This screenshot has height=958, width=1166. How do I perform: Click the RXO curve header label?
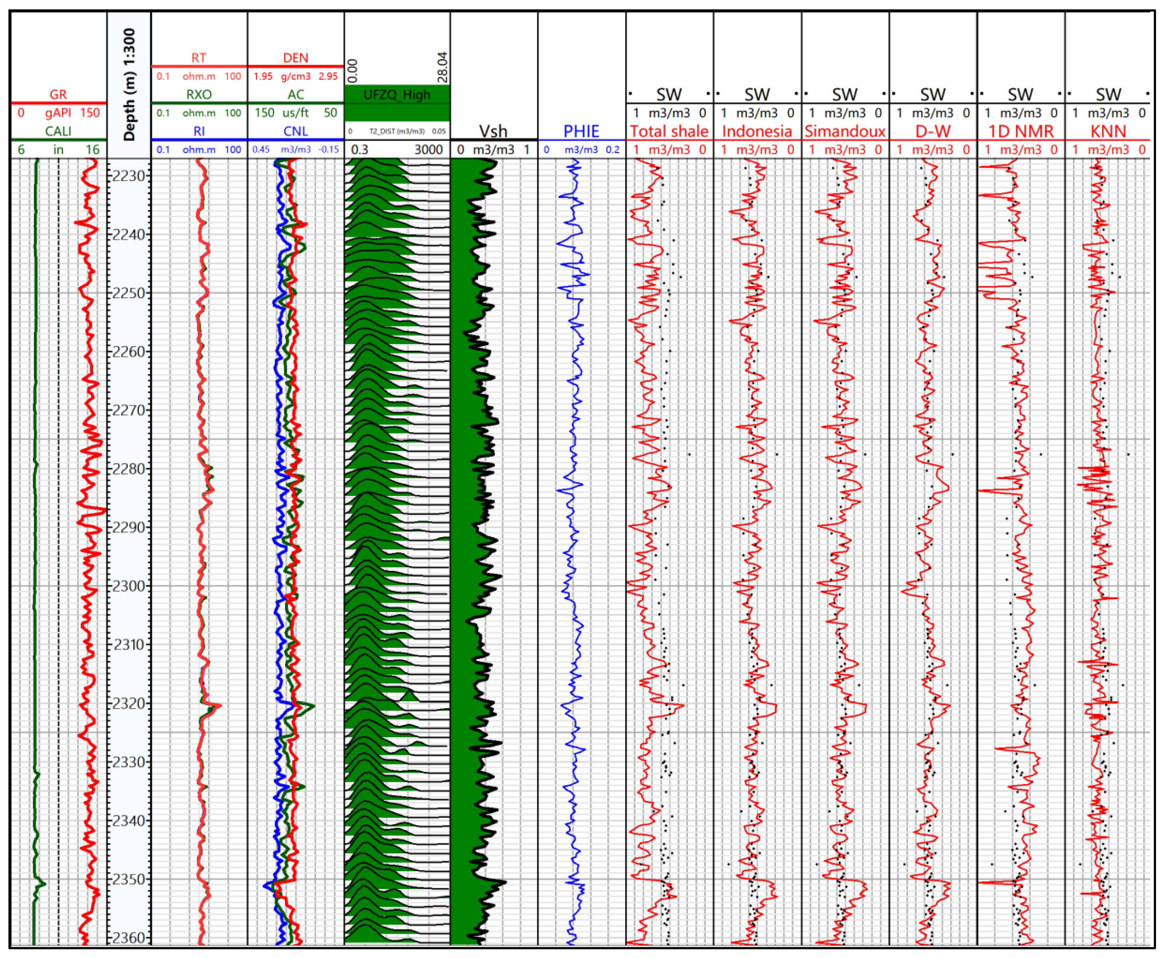199,94
